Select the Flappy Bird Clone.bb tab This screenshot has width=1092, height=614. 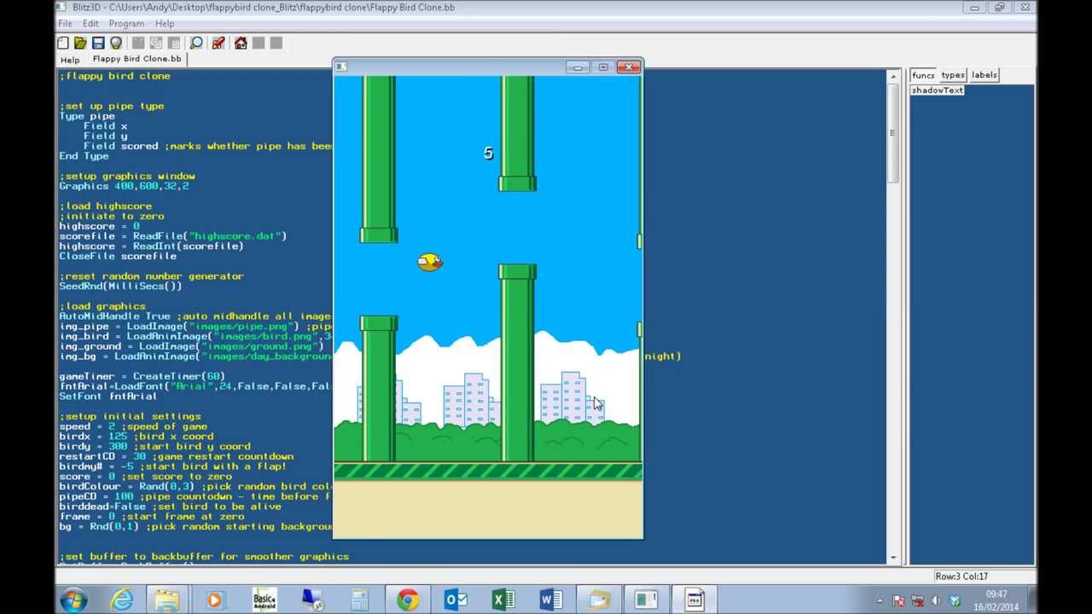pos(136,59)
